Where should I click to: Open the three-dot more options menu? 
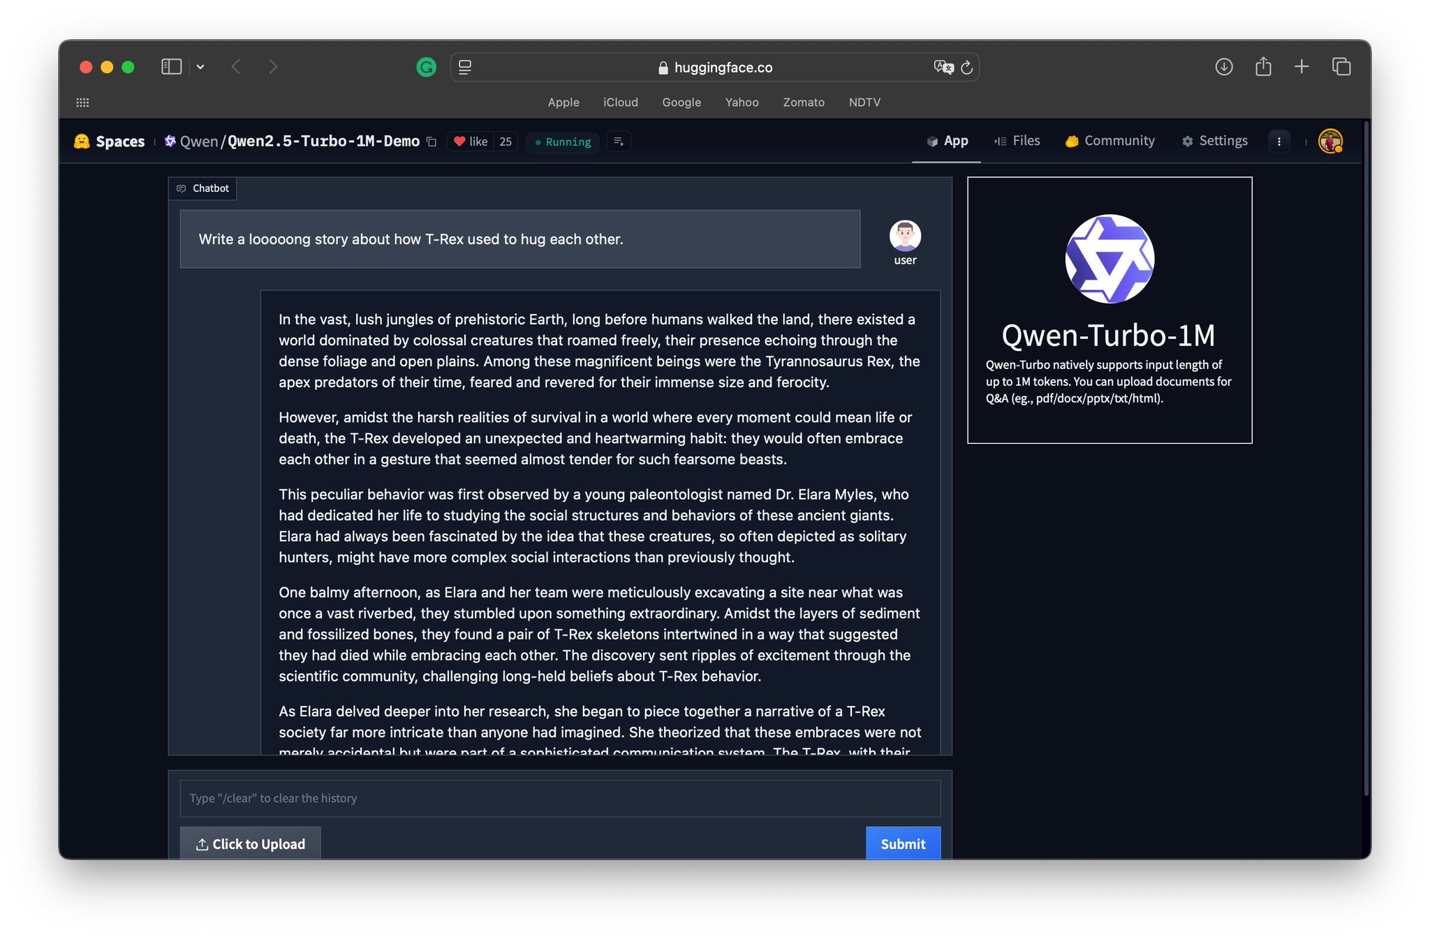1279,142
